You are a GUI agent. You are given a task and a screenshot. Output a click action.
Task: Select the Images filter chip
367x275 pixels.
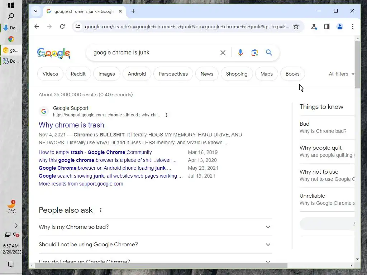[x=107, y=74]
